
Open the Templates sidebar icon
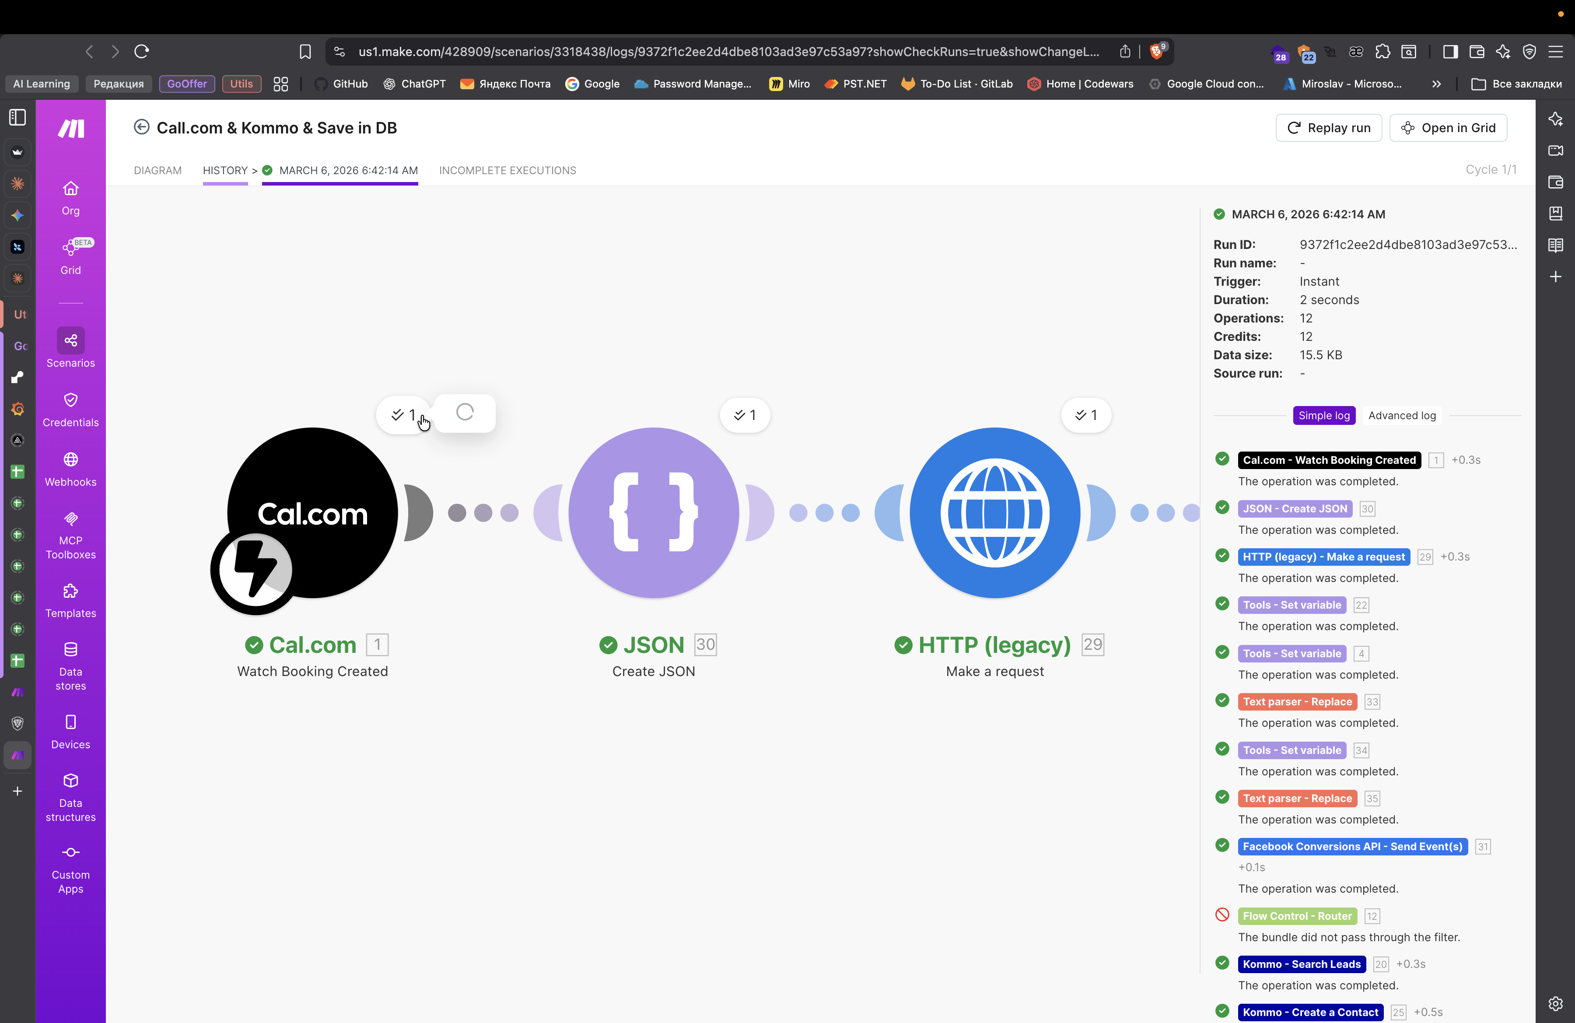coord(70,591)
